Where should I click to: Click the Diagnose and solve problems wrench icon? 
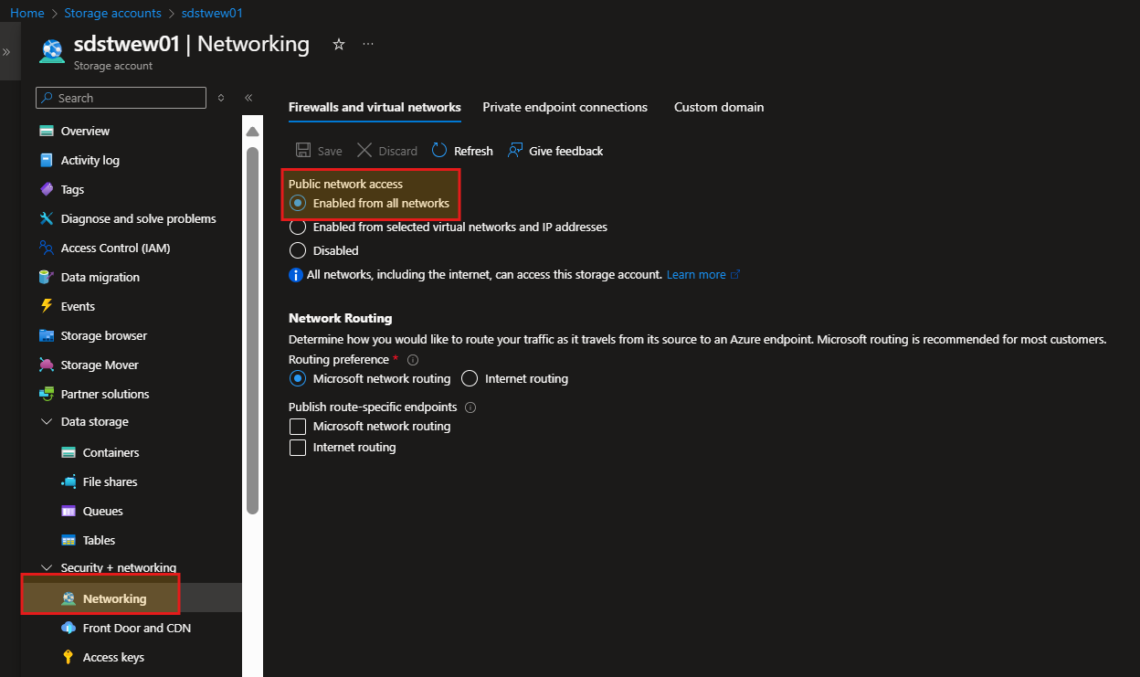coord(47,218)
